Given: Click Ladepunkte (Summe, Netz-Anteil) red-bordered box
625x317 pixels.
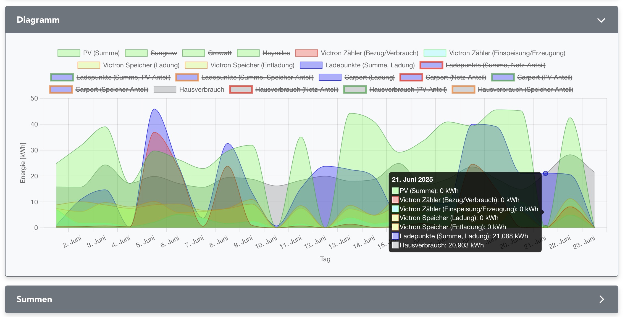Looking at the screenshot, I should [431, 65].
